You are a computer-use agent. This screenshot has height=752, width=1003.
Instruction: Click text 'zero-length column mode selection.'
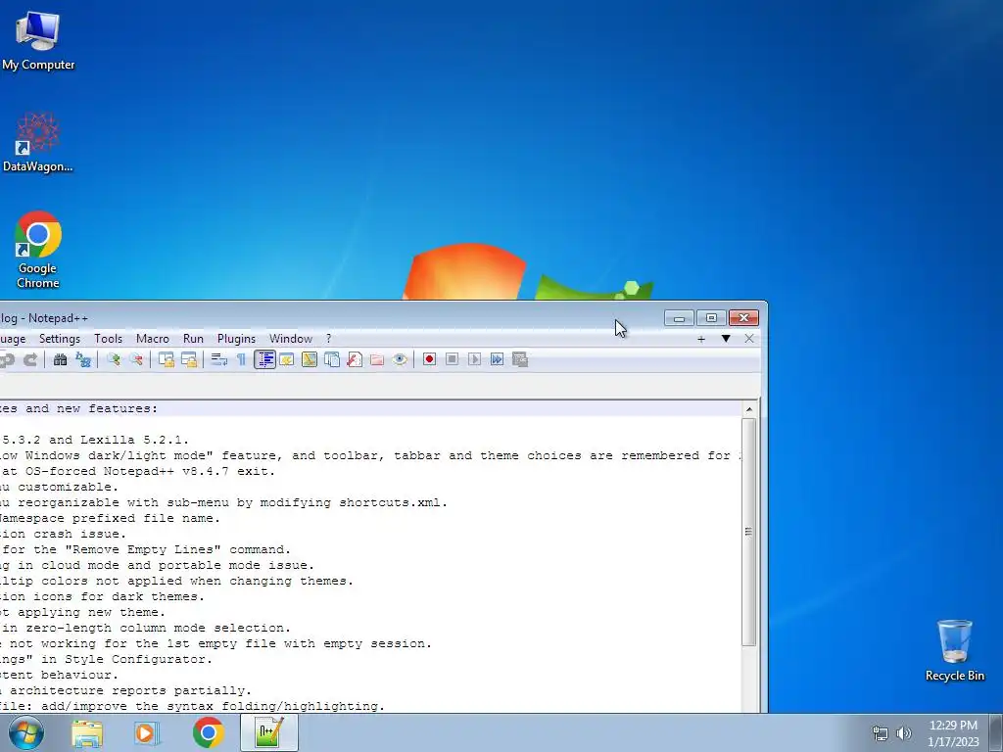click(x=158, y=628)
